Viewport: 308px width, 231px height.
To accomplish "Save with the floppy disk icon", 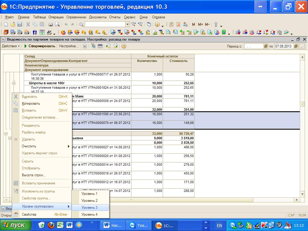I will 20,24.
